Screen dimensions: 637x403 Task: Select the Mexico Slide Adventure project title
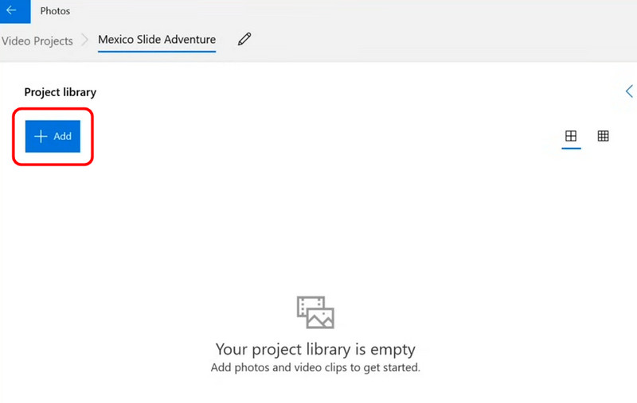(x=157, y=39)
